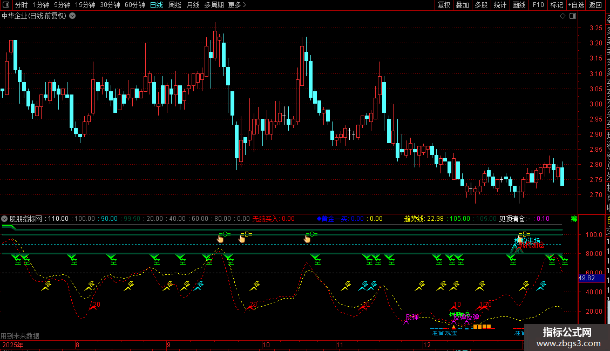Click the month 9 marker on timeline
The image size is (610, 351).
tap(168, 345)
